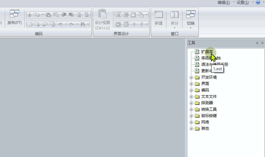Select the 鼠标按键 folder label

click(209, 116)
